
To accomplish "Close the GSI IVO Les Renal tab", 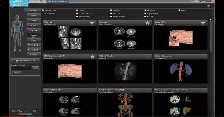I will [67, 1].
